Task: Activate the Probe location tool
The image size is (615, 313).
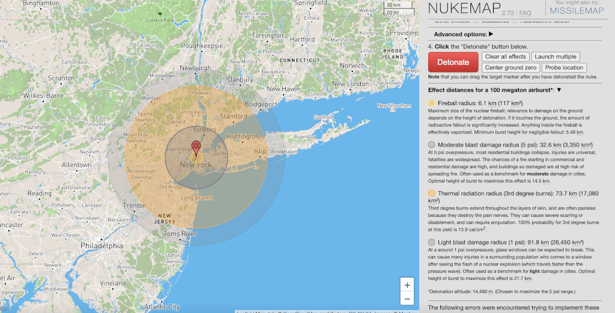Action: click(564, 68)
